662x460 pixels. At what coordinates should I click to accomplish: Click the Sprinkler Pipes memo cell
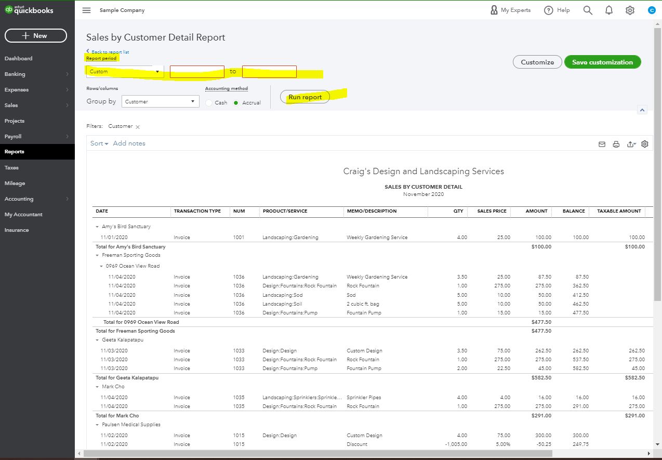[x=364, y=398]
